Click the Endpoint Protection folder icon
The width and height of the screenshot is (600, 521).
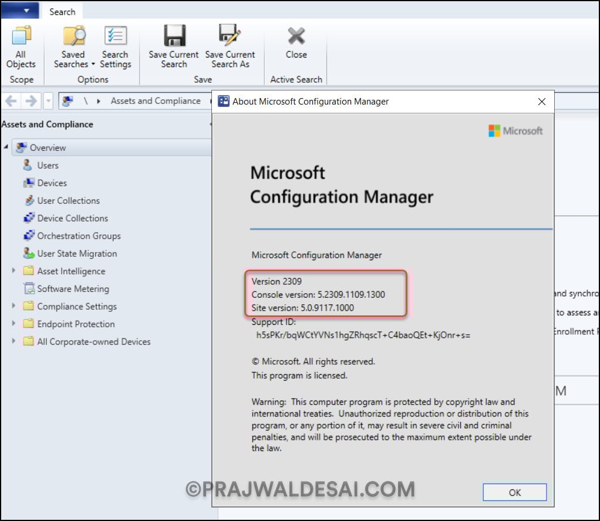(28, 324)
